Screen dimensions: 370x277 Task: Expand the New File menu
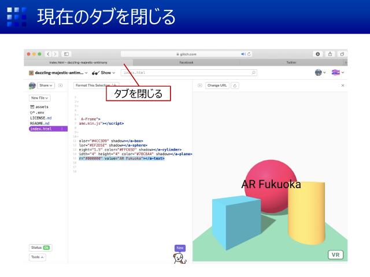40,98
